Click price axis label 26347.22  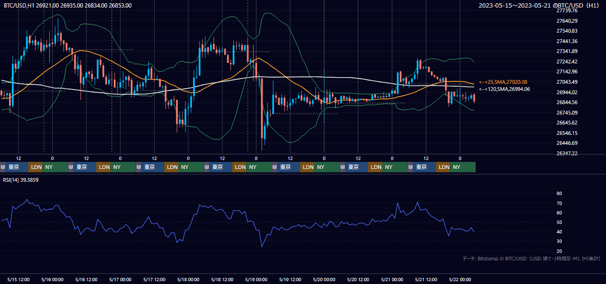[567, 153]
